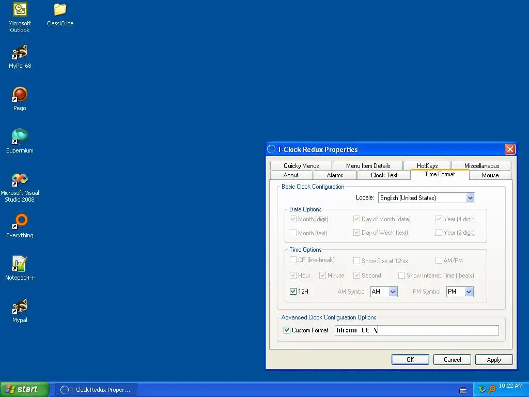Click the taskbar clock showing 10:22 AM

(510, 386)
